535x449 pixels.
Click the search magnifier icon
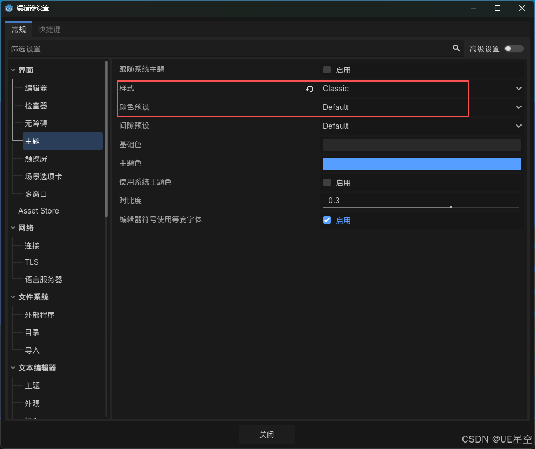456,48
